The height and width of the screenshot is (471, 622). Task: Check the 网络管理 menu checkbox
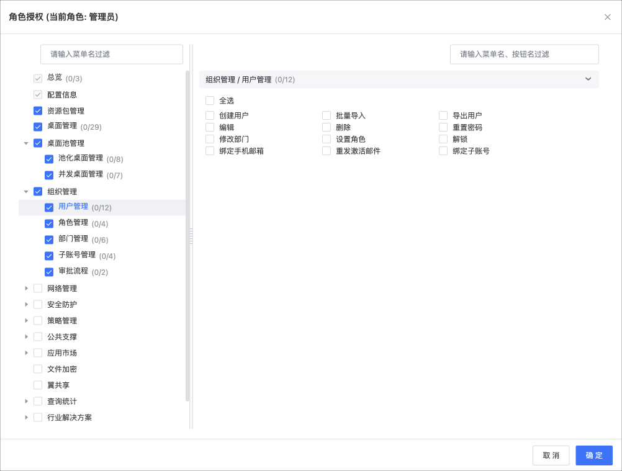pyautogui.click(x=38, y=288)
